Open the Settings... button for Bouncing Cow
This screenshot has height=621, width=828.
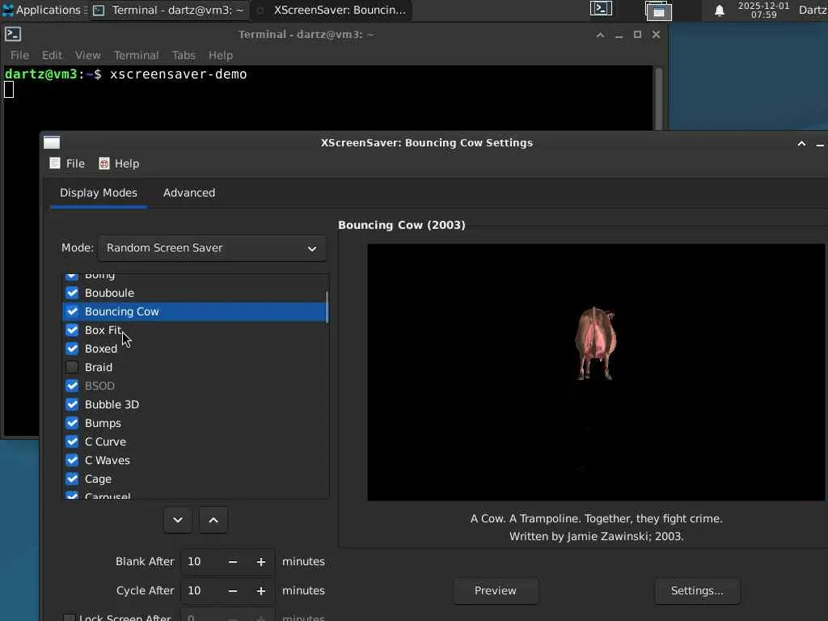click(x=697, y=591)
